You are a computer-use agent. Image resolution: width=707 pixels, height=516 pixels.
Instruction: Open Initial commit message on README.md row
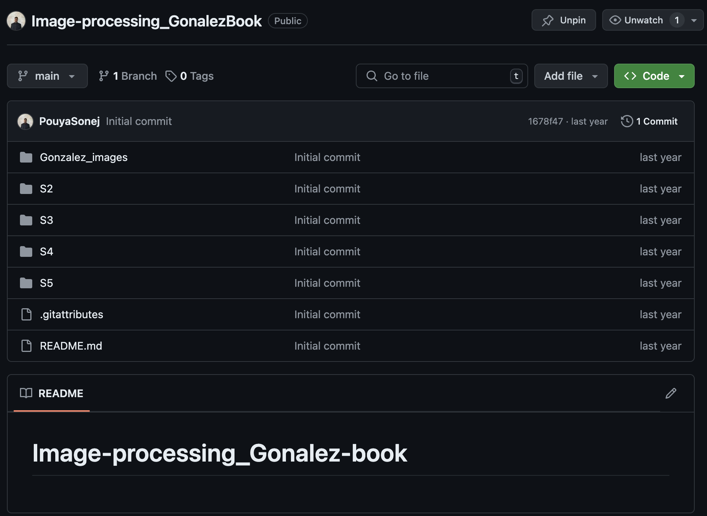327,346
